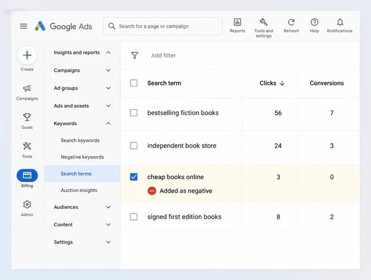Collapse the Insights and reports section
The image size is (371, 280).
tap(108, 53)
